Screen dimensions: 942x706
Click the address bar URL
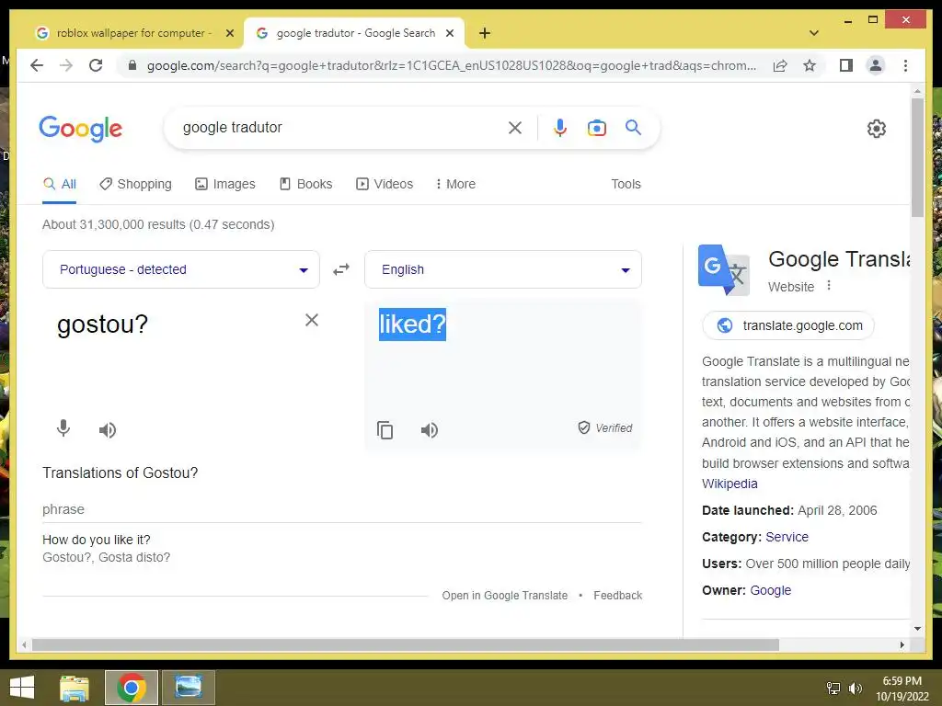pyautogui.click(x=451, y=65)
